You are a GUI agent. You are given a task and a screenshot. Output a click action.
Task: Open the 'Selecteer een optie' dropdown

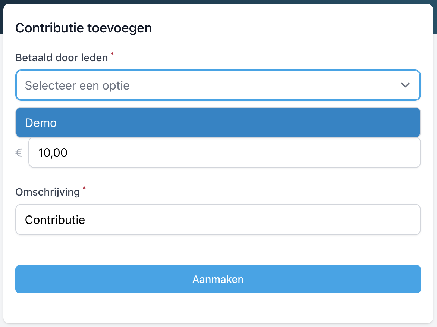(218, 85)
